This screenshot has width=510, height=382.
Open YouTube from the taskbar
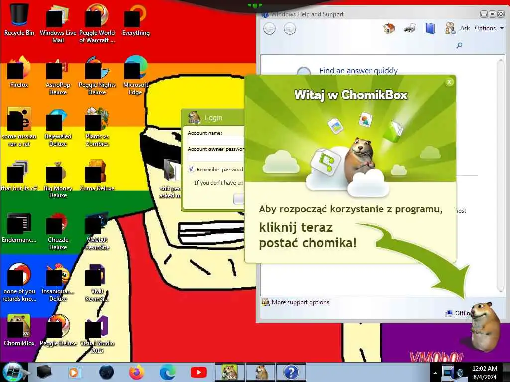[199, 372]
